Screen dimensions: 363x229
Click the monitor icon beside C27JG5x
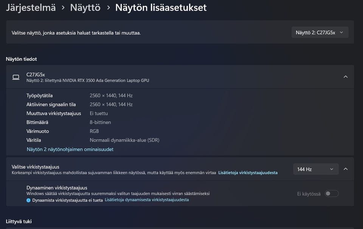[16, 77]
